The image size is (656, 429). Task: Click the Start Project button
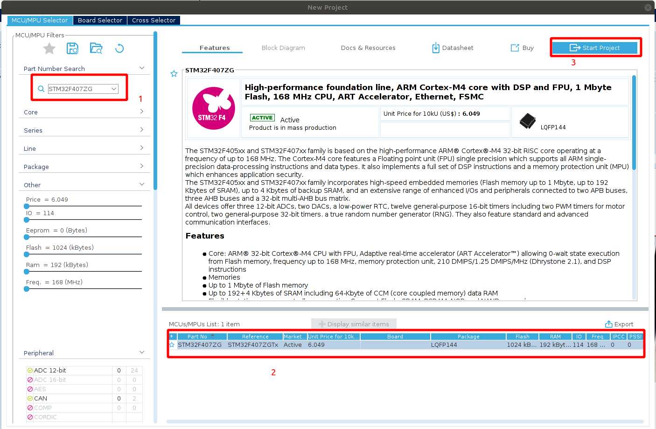(595, 48)
